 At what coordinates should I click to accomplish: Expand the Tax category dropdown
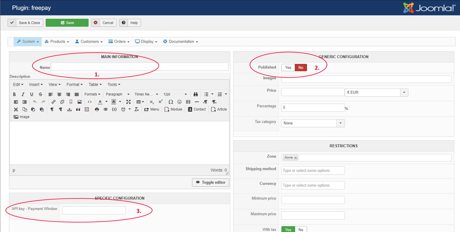click(341, 123)
